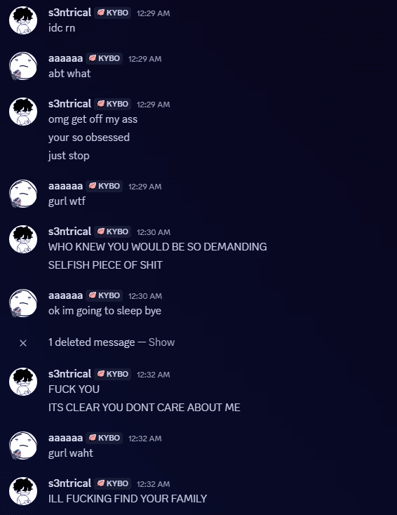
Task: Open aaaaaa's avatar next to "ok im going to sleep bye"
Action: (x=23, y=303)
